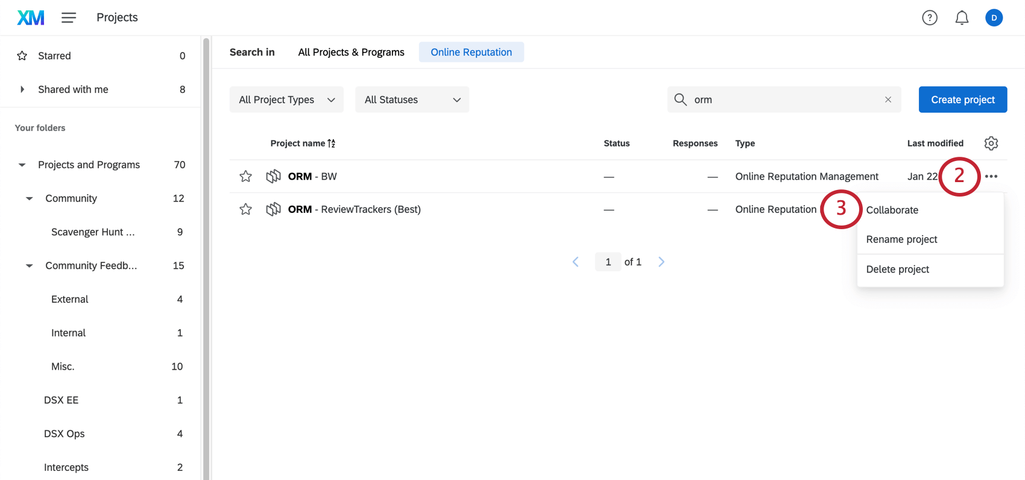Click the XM logo
This screenshot has width=1025, height=480.
click(31, 17)
